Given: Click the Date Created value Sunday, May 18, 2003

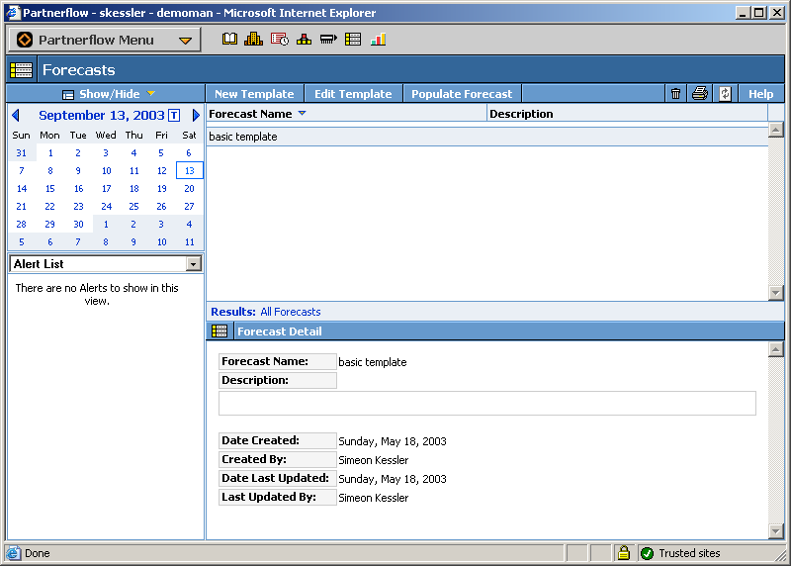Looking at the screenshot, I should [x=393, y=441].
